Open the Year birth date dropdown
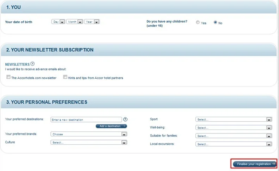 [x=92, y=22]
